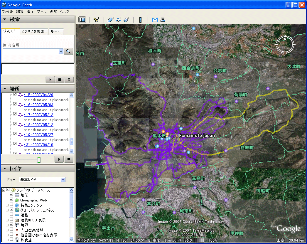Uncheck the (16) 2007/05/03 track
307x244 pixels.
coord(15,104)
